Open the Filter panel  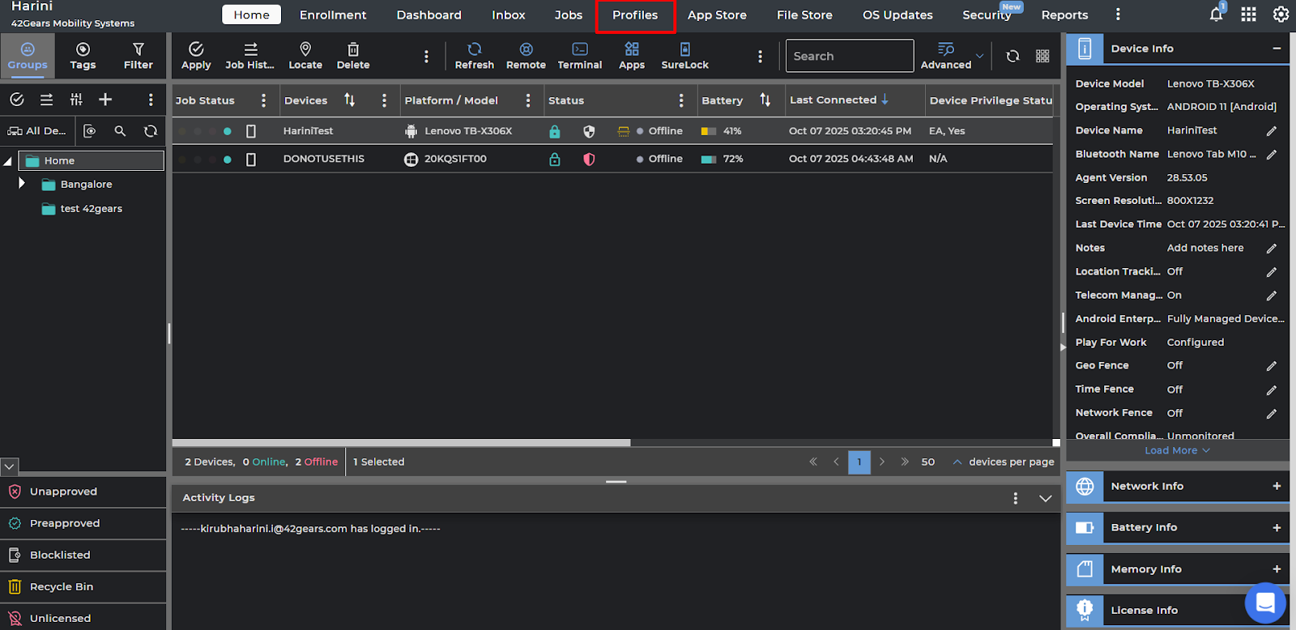click(138, 55)
